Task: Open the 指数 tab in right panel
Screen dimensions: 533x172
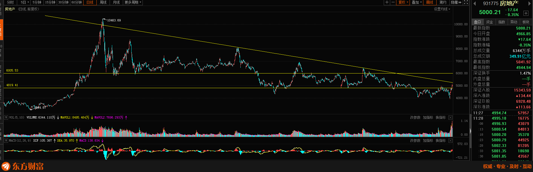Action: [502, 22]
